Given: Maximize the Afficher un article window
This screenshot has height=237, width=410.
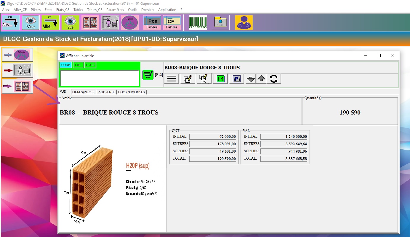Looking at the screenshot, I should (379, 55).
